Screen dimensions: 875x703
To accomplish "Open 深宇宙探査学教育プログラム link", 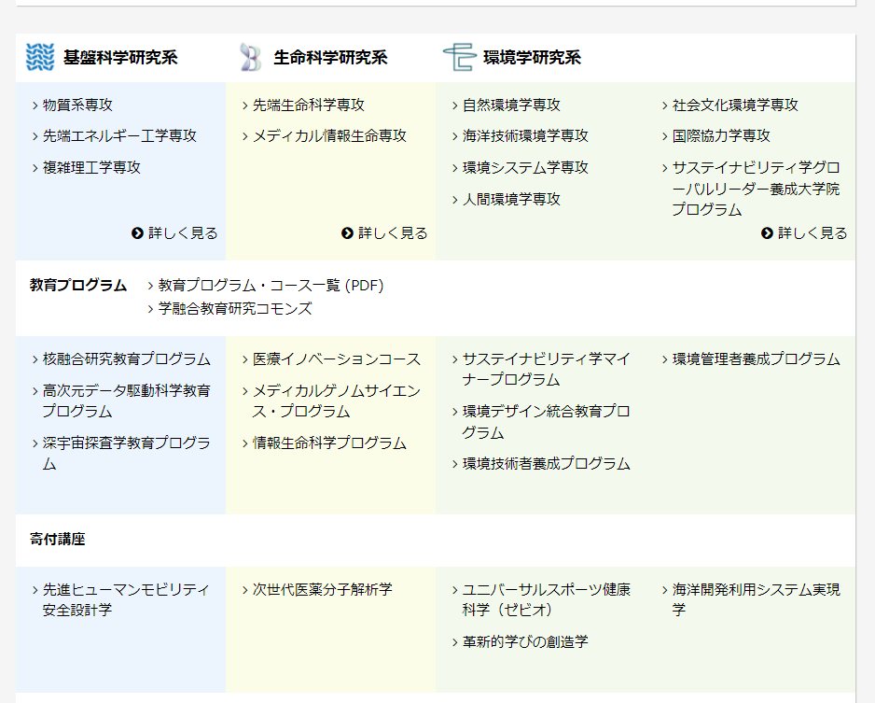I will (x=127, y=454).
